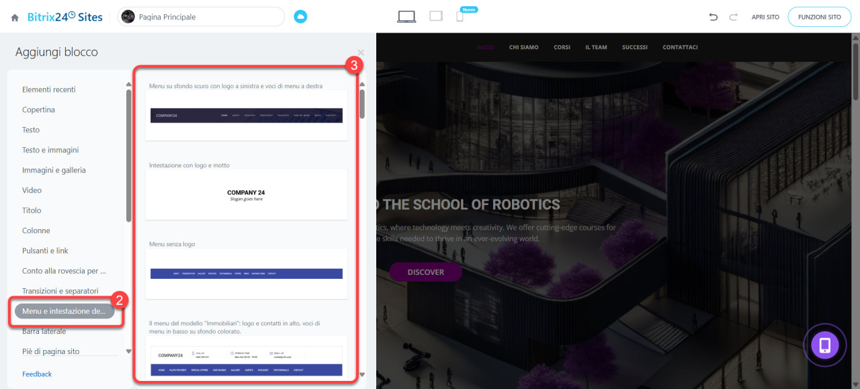Click block preview list scroll-up arrow

point(362,85)
